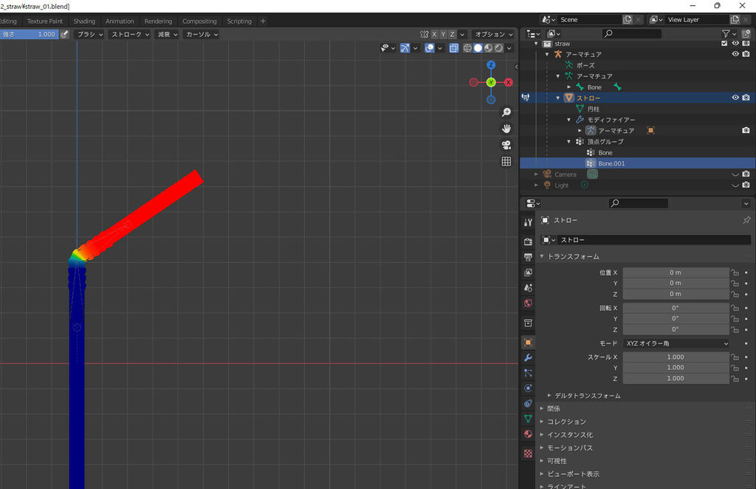Open the Object properties tab
The width and height of the screenshot is (756, 489).
pos(528,343)
